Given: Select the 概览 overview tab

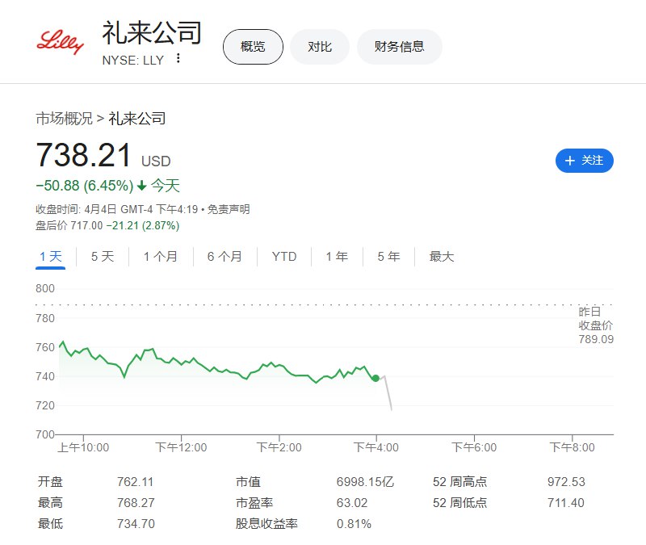Looking at the screenshot, I should click(253, 47).
